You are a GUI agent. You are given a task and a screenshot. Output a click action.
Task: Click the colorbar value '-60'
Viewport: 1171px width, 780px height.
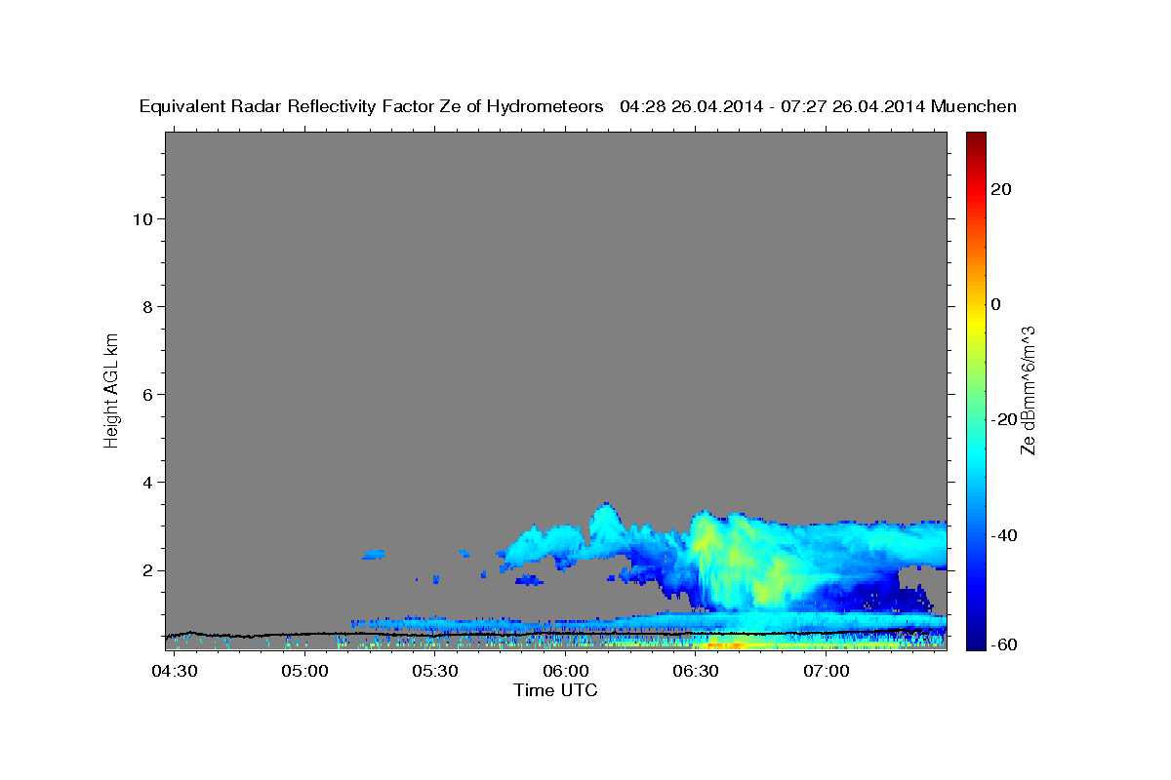(1003, 644)
